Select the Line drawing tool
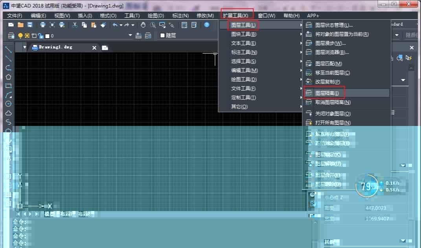The image size is (421, 248). pyautogui.click(x=8, y=50)
